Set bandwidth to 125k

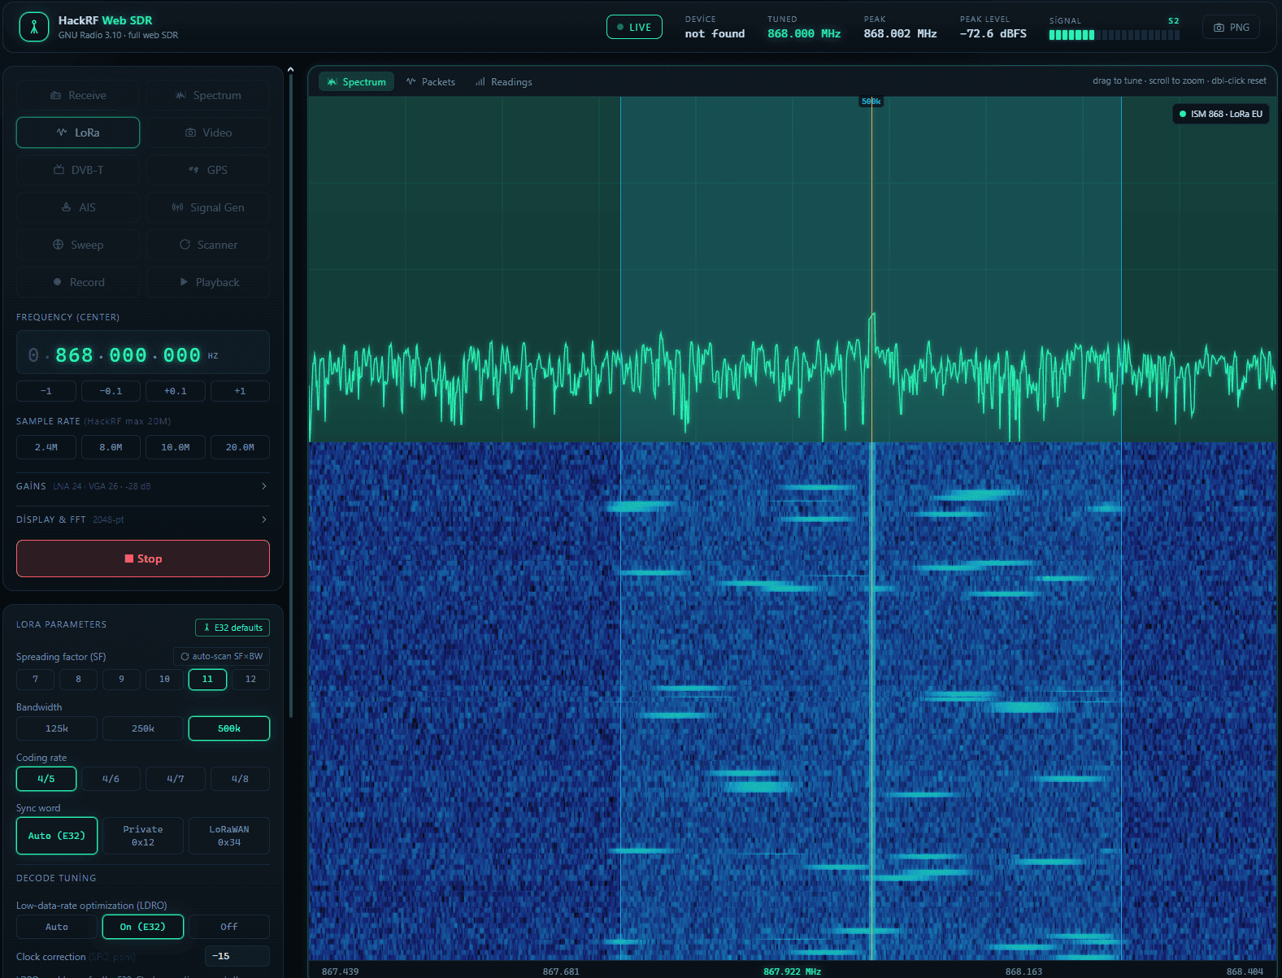pos(57,728)
